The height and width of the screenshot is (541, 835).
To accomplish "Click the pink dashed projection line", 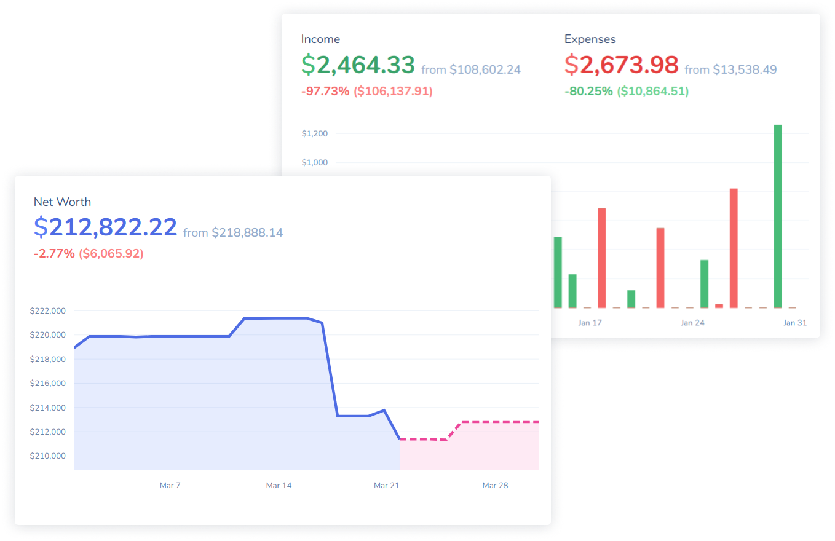I will [x=498, y=422].
